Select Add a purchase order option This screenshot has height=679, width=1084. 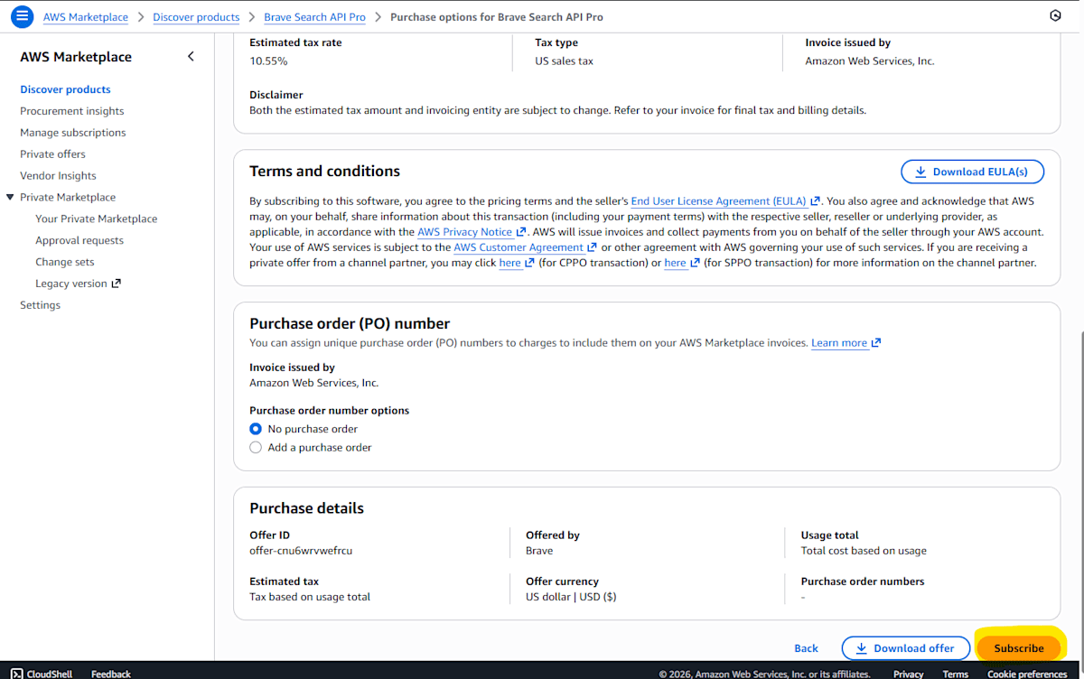point(256,447)
